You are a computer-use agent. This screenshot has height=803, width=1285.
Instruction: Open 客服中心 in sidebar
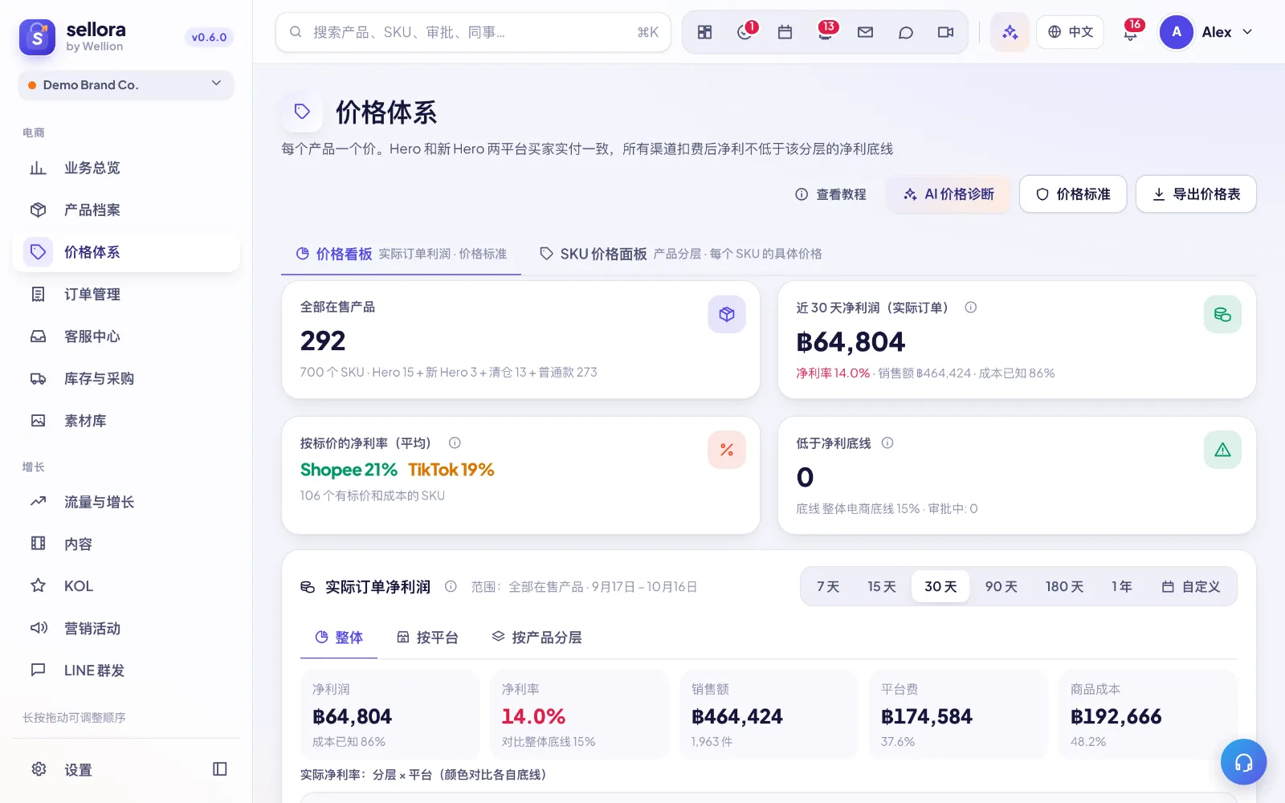pos(126,336)
